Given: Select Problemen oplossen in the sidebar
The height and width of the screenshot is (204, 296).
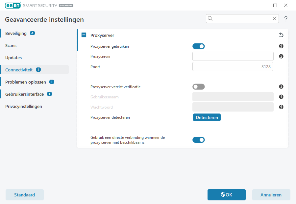Looking at the screenshot, I should click(x=25, y=82).
